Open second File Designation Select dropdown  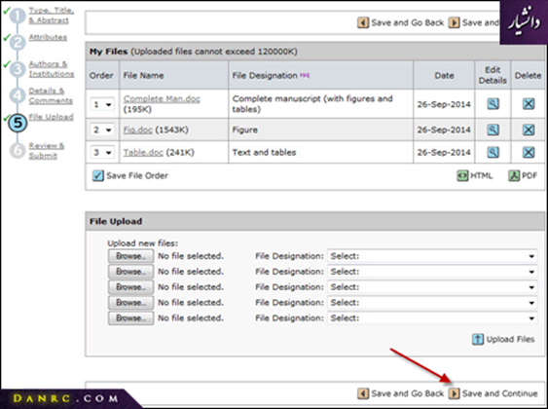coord(432,272)
